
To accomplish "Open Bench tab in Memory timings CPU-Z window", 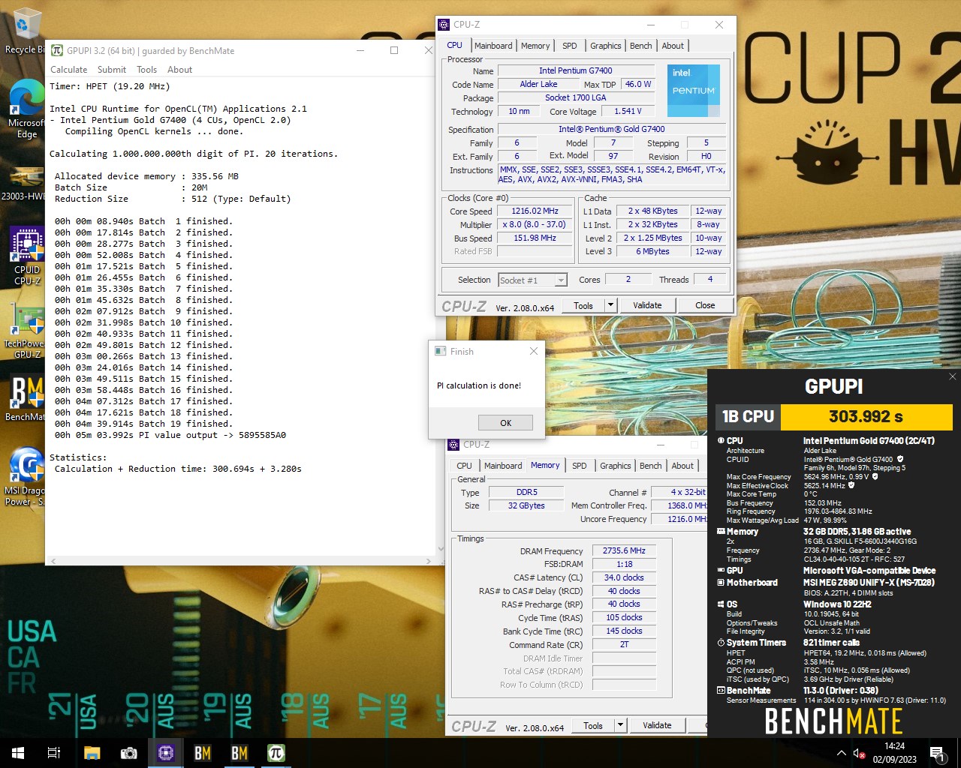I will point(651,466).
